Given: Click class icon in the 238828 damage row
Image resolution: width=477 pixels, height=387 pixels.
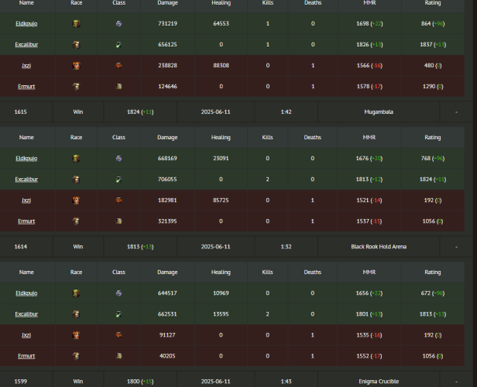Looking at the screenshot, I should (x=118, y=66).
